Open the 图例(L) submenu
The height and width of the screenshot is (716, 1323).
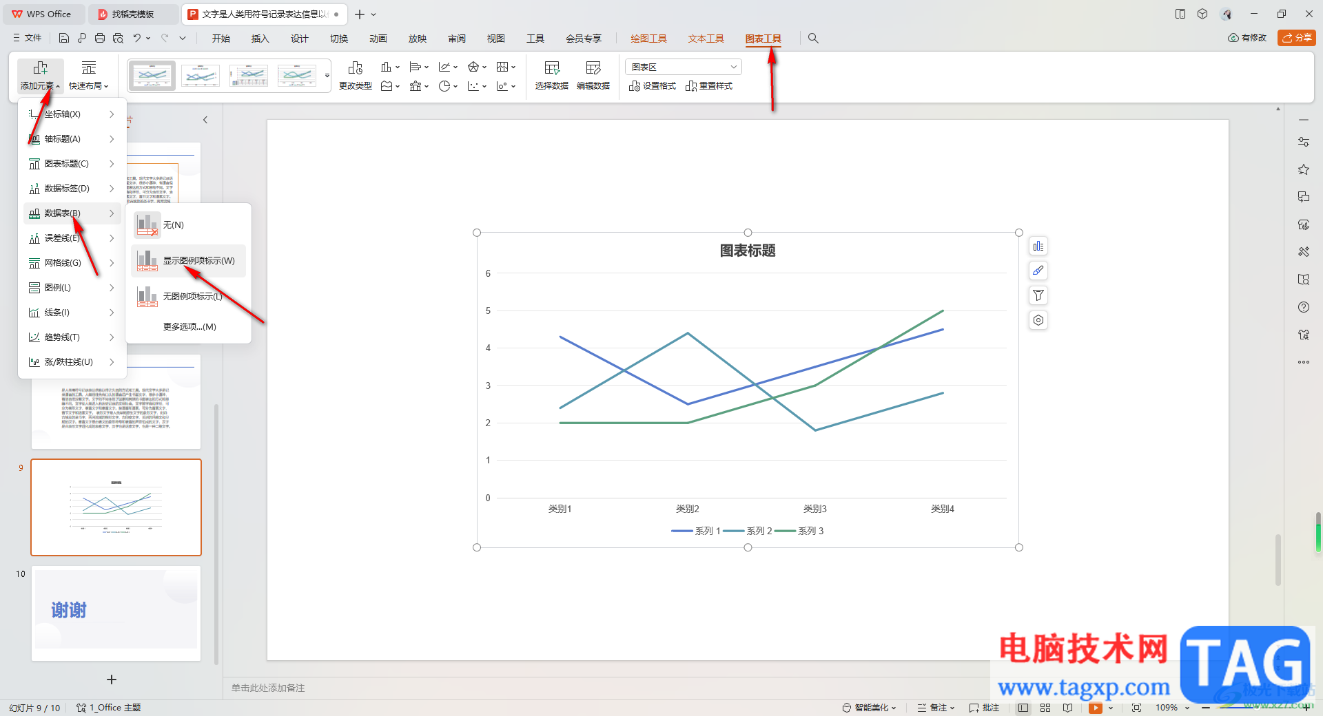[72, 288]
